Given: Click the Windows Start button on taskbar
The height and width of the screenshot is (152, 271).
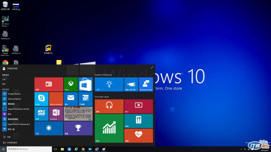Looking at the screenshot, I should point(3,149).
